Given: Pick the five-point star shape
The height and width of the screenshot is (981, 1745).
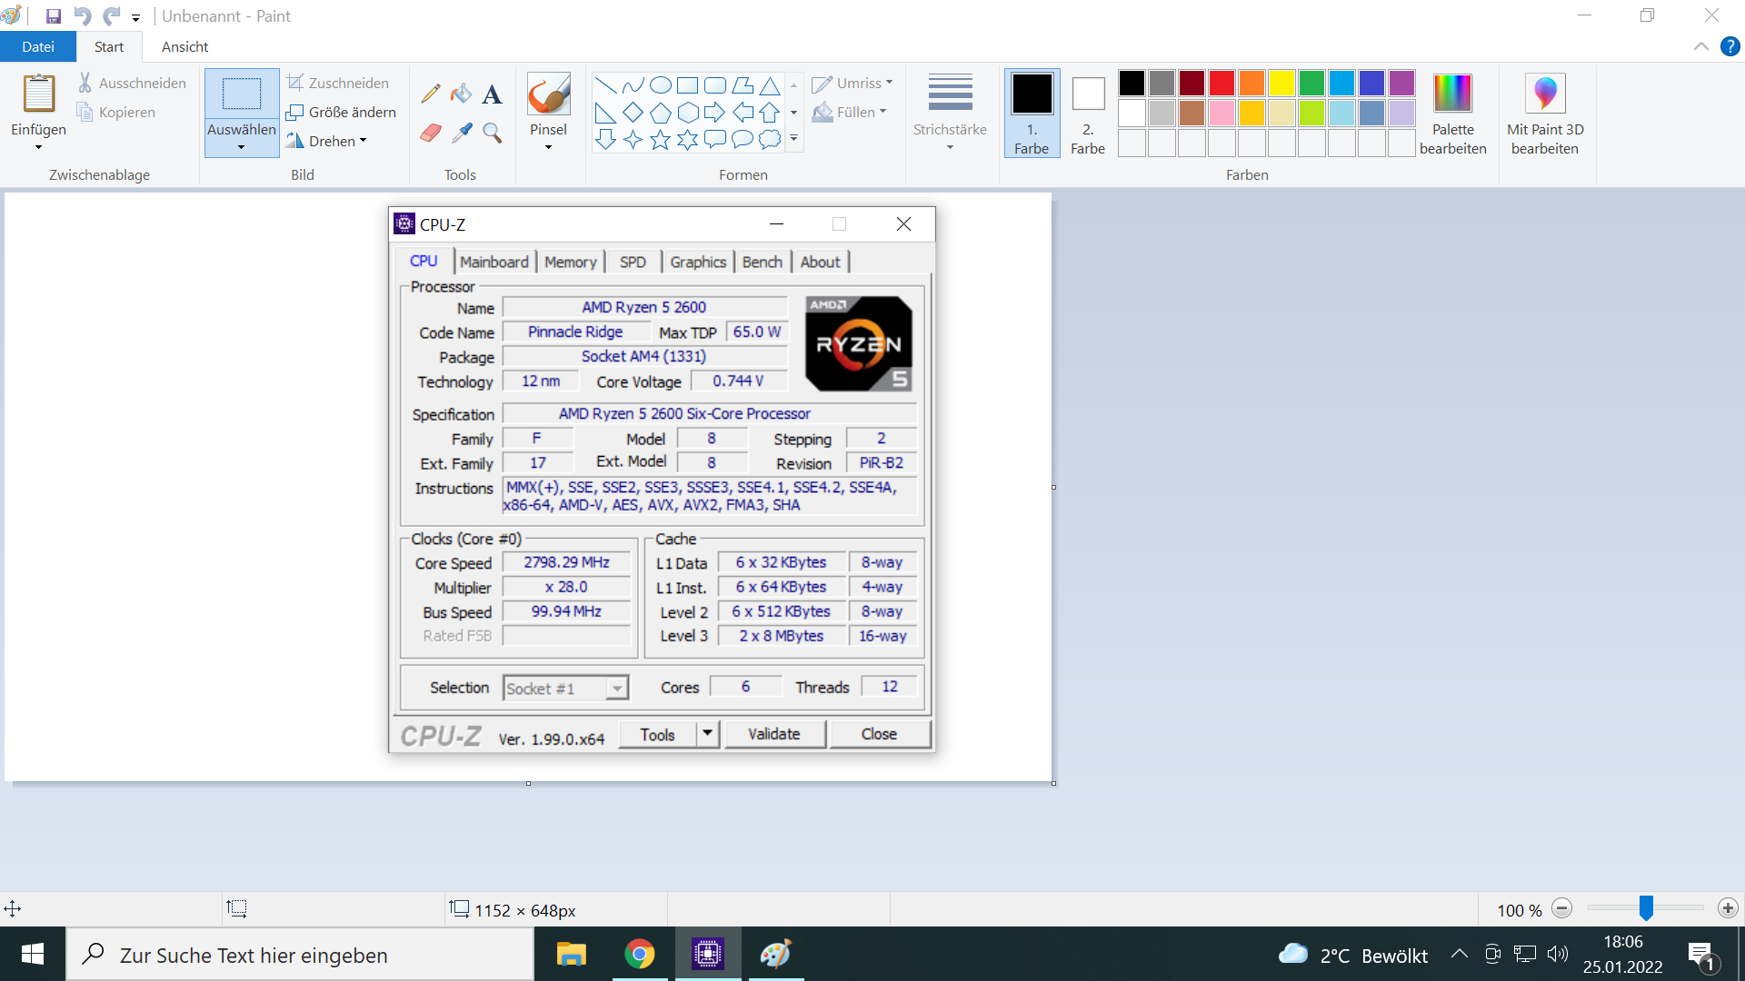Looking at the screenshot, I should (661, 139).
